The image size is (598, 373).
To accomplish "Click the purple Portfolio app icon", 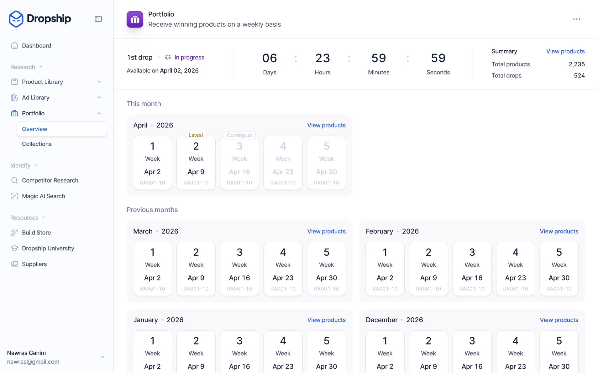I will pyautogui.click(x=135, y=19).
